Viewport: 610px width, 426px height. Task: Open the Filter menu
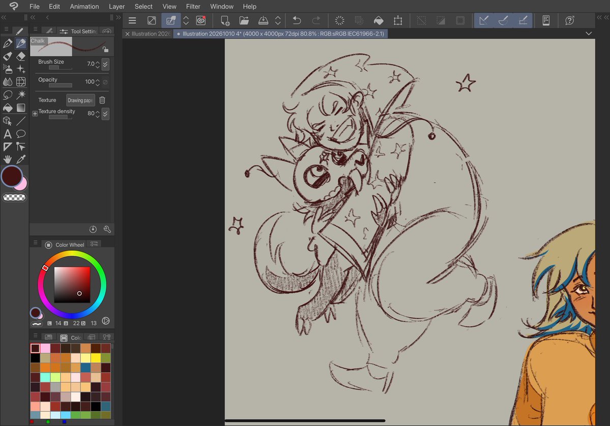point(193,7)
